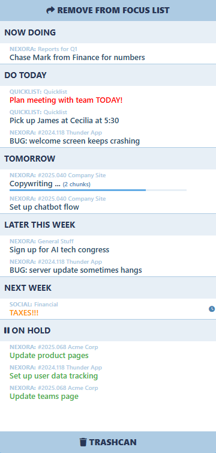Click the trashcan icon in the bottom bar
The width and height of the screenshot is (216, 453).
pyautogui.click(x=83, y=442)
